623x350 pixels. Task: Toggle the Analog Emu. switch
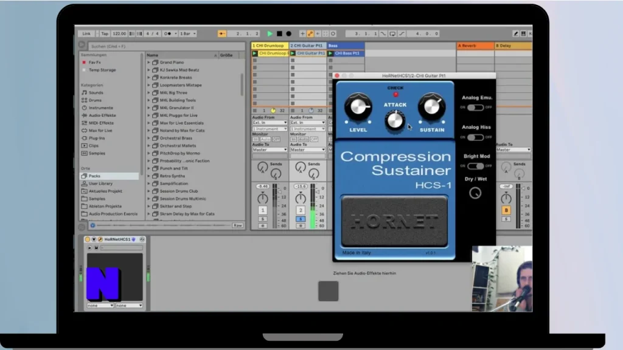click(x=475, y=108)
